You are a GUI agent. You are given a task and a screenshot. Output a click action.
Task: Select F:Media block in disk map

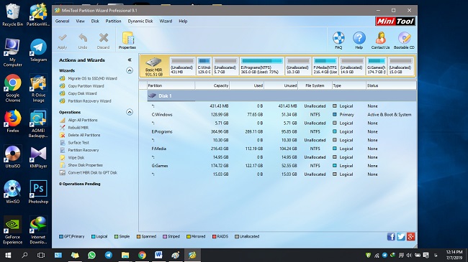(x=325, y=66)
